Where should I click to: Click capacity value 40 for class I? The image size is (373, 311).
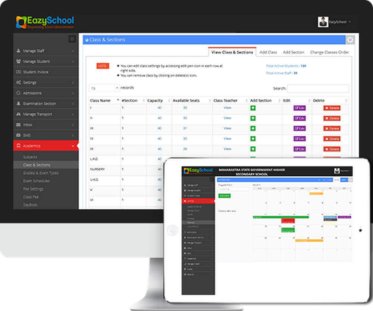[159, 108]
